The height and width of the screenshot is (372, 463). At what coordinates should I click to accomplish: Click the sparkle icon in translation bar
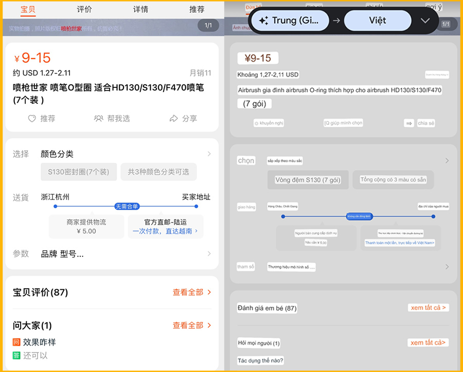click(263, 21)
